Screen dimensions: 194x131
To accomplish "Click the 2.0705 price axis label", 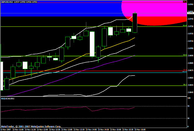I will click(191, 48).
